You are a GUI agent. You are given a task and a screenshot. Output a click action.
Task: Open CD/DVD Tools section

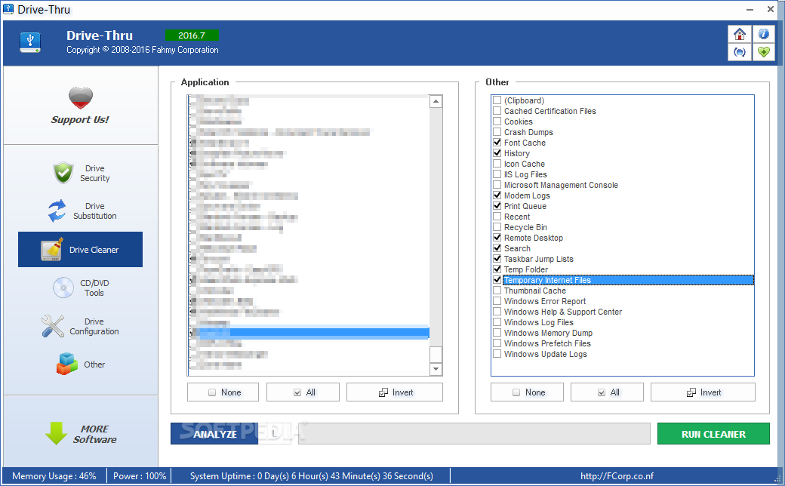81,288
